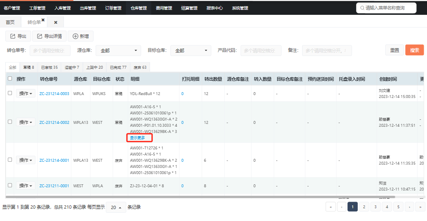Open the 客户管理 menu
The height and width of the screenshot is (221, 427).
[x=12, y=8]
